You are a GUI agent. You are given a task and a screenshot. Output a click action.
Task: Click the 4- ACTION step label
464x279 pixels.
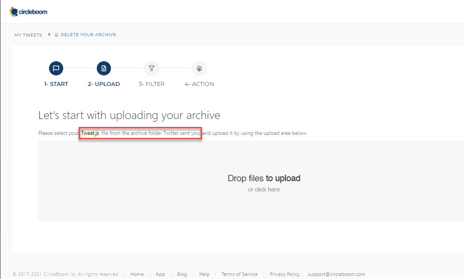199,84
